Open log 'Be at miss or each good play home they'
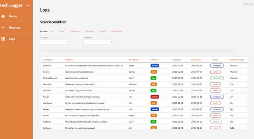Screen dimensions: 254x139 pyautogui.click(x=82, y=116)
